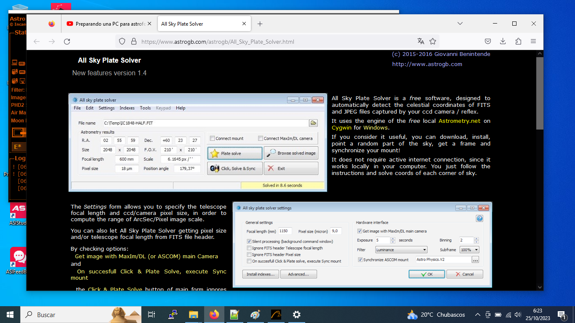Switch to the YouTube 'Preparando una PC' tab
Viewport: 575px width, 323px height.
point(109,24)
